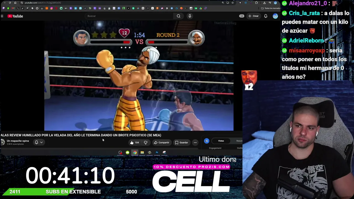Go to the YouTube home logo
Viewport: 354px width, 199px height.
(x=15, y=16)
